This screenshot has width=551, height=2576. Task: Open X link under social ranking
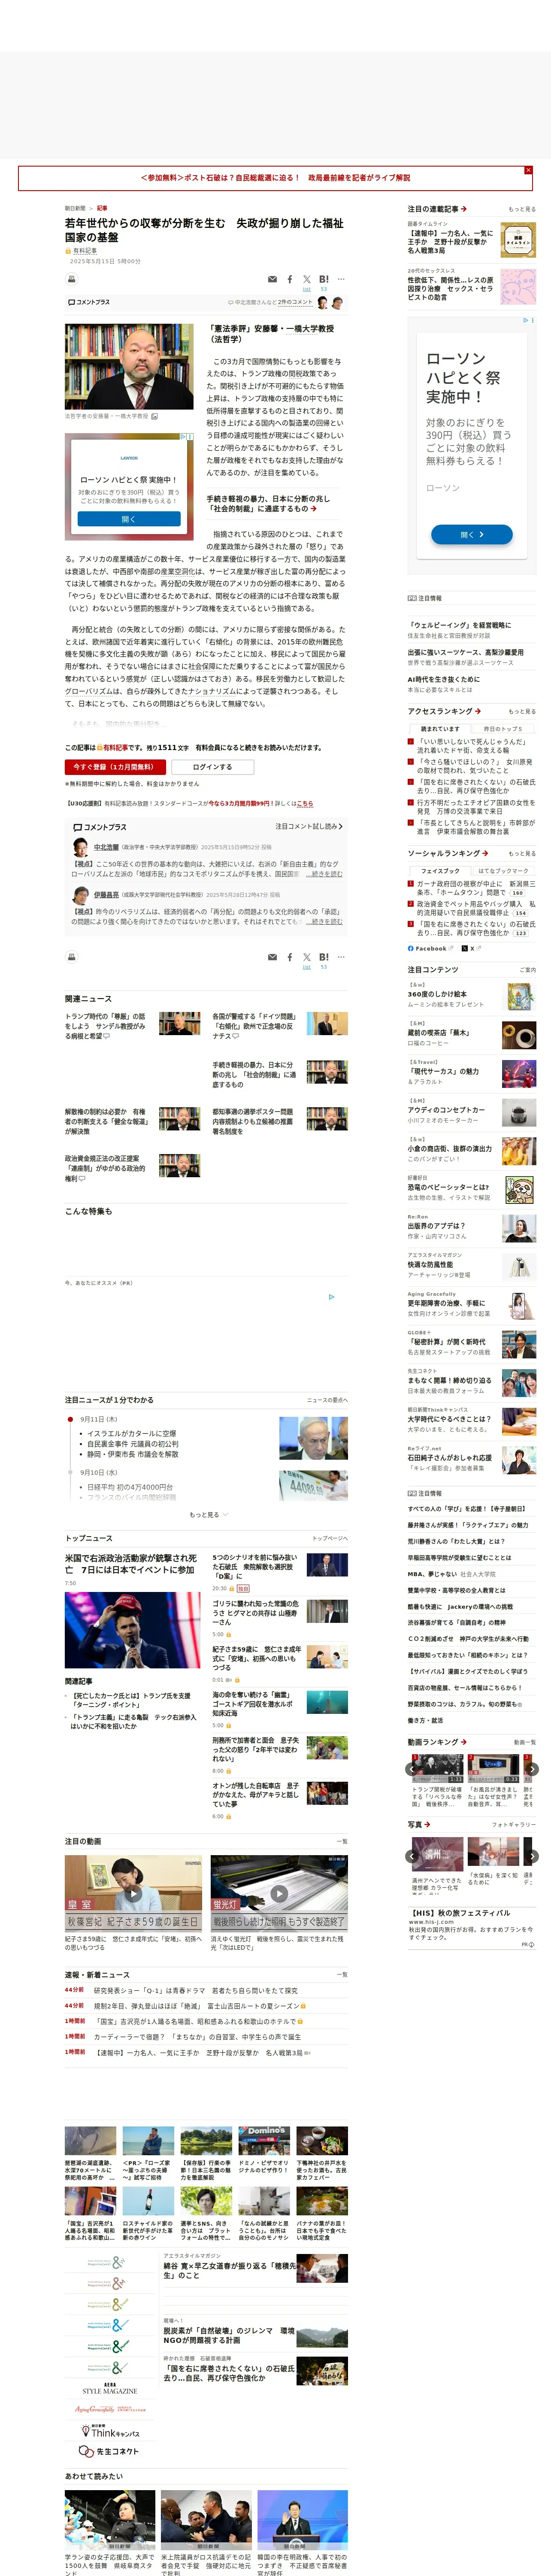472,948
